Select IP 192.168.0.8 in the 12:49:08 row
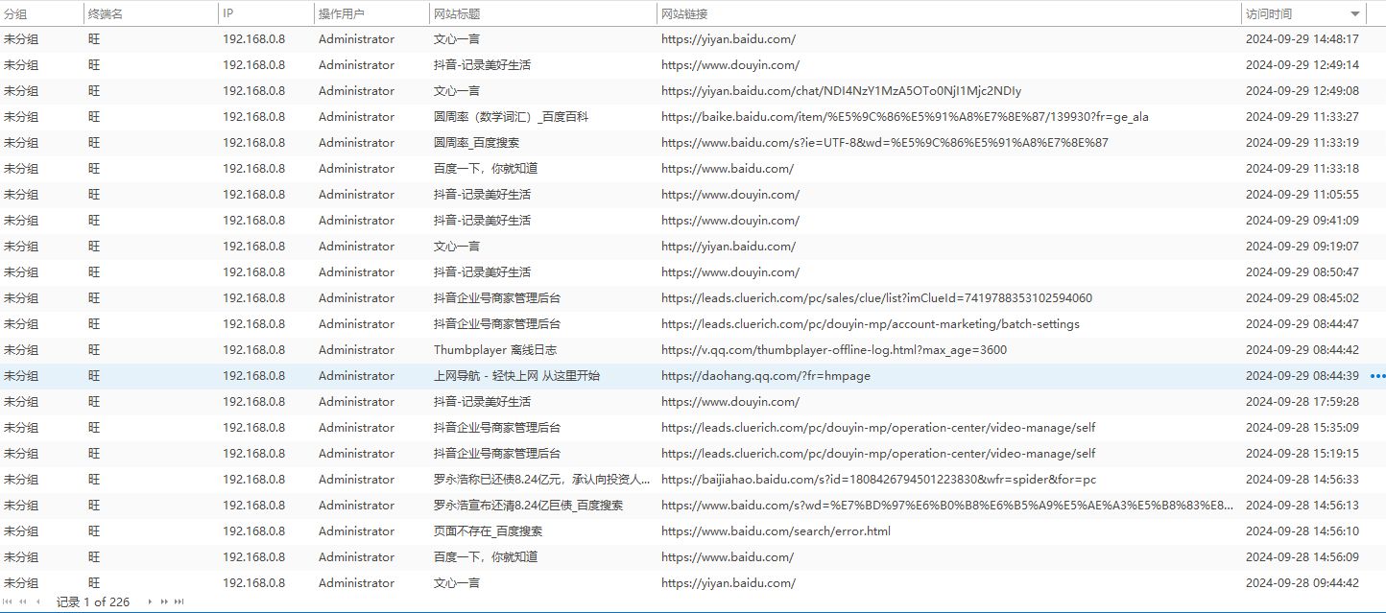Screen dimensions: 1386x613 (x=254, y=91)
